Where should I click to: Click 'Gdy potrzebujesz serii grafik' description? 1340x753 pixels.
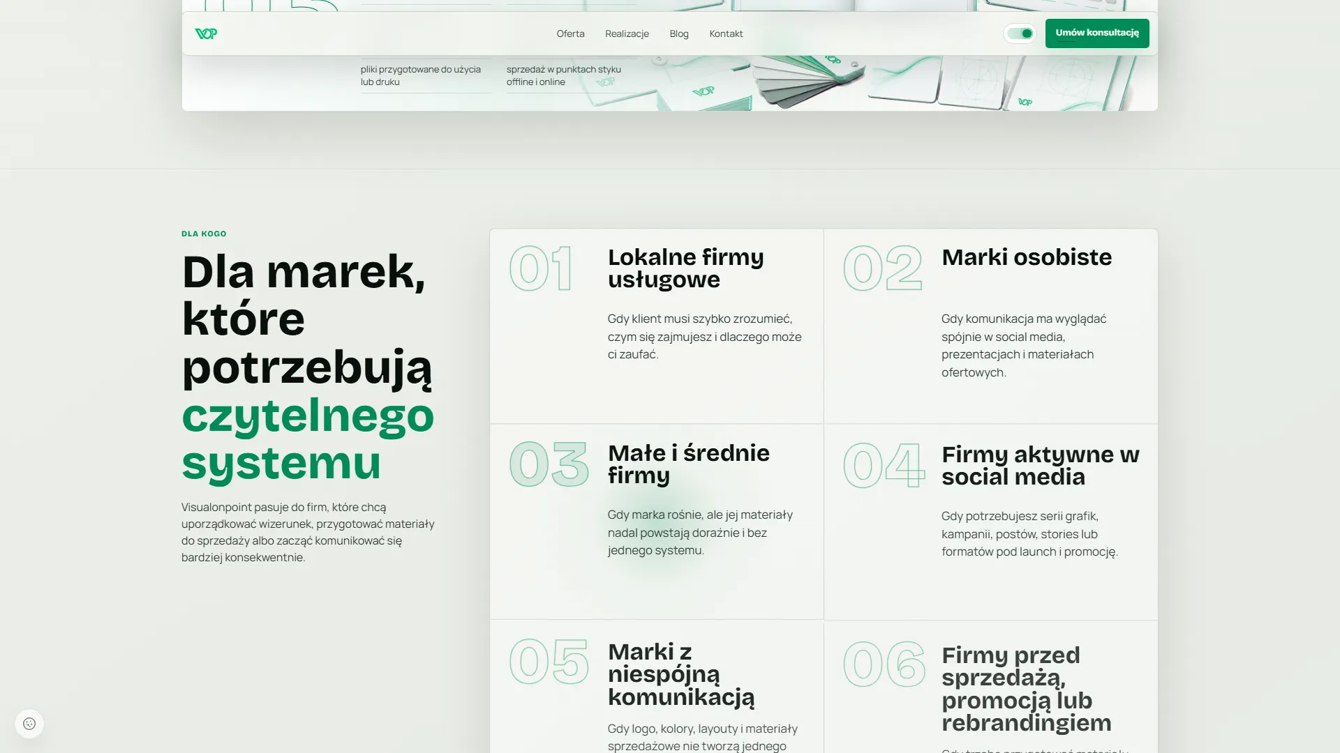(x=1029, y=533)
